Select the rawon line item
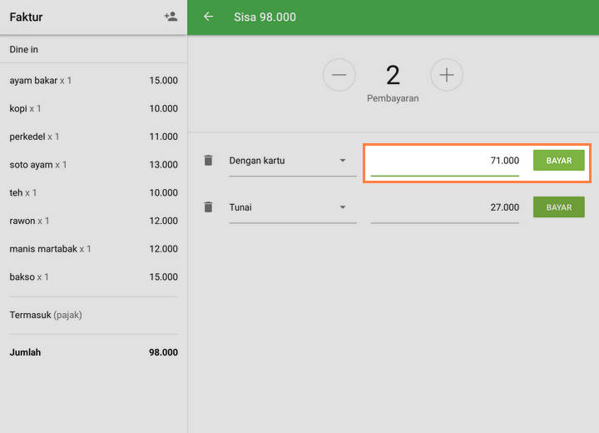 [93, 221]
